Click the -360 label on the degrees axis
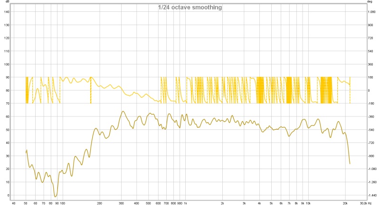This screenshot has width=380, height=206. pos(371,116)
